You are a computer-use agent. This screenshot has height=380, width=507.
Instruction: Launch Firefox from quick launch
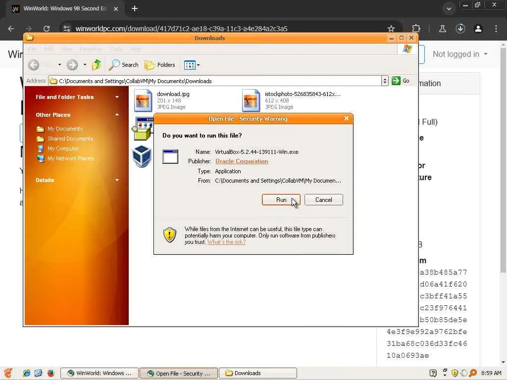51,373
